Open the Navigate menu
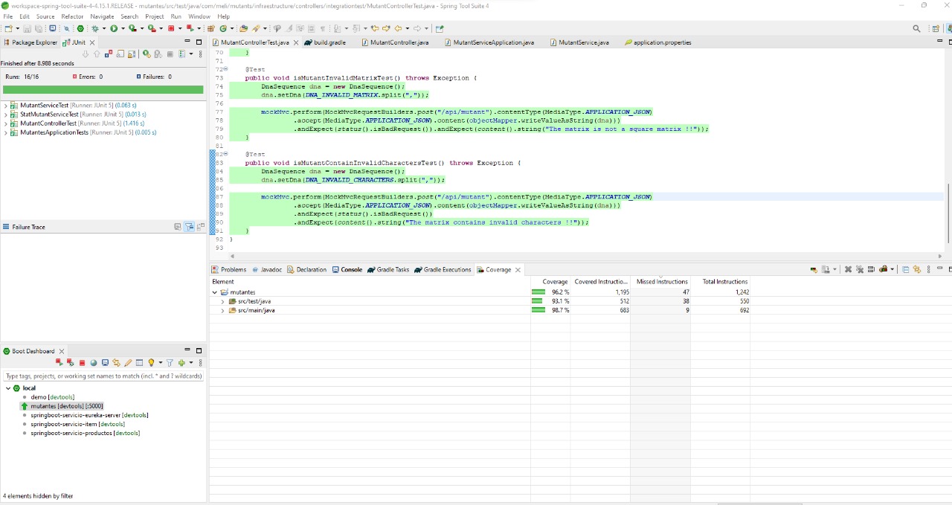This screenshot has height=505, width=952. point(102,16)
